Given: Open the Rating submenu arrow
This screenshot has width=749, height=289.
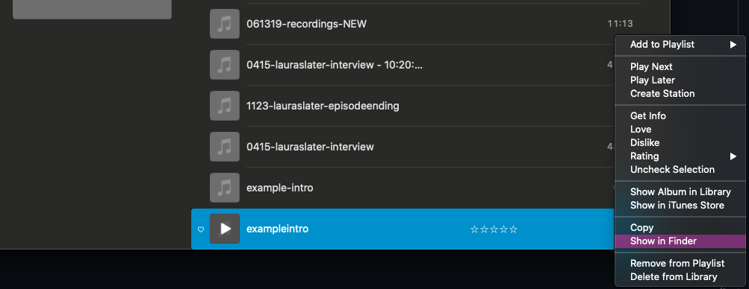Looking at the screenshot, I should [733, 156].
